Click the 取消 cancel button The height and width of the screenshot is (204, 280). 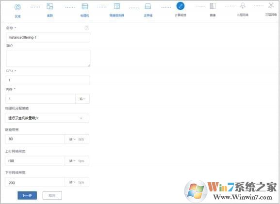(x=52, y=195)
